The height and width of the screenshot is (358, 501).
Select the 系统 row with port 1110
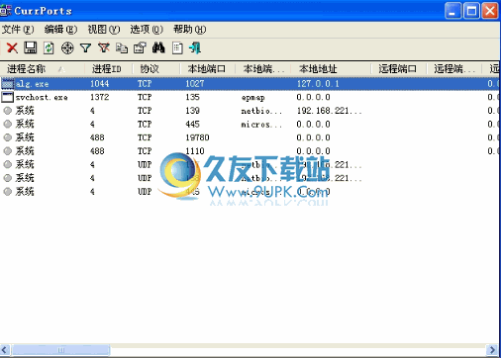(x=250, y=151)
